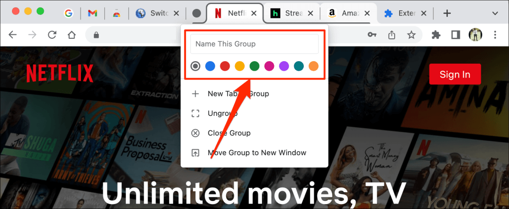Click the password key icon
The image size is (509, 209).
pyautogui.click(x=372, y=35)
